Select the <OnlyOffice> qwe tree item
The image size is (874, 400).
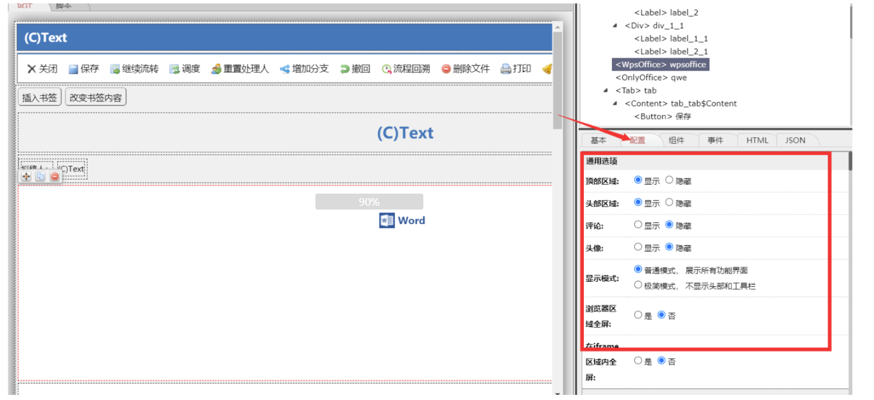tap(651, 77)
